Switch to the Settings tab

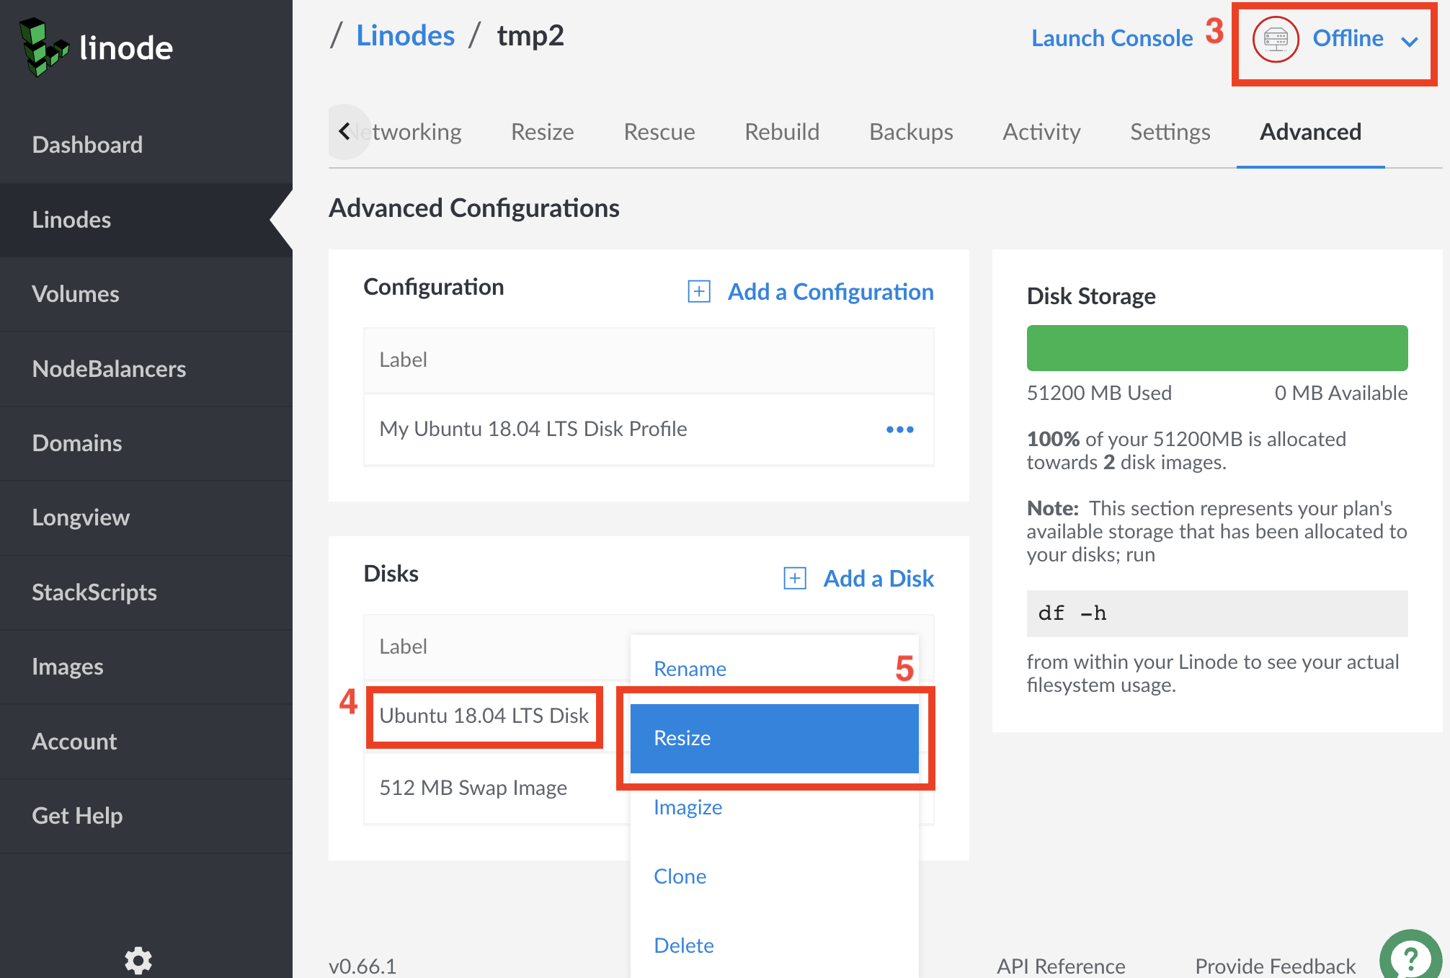pyautogui.click(x=1170, y=132)
